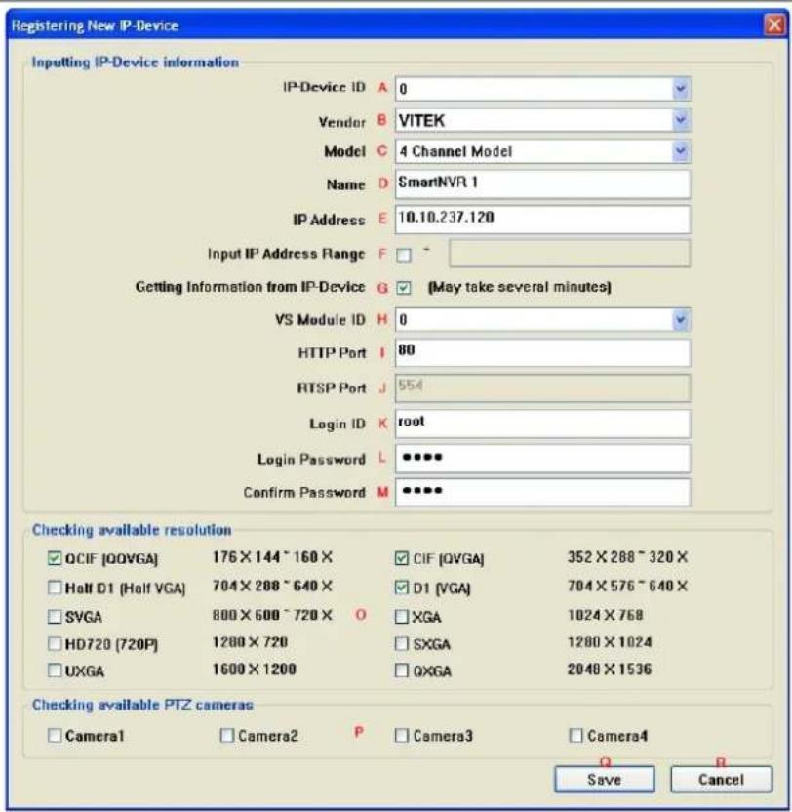Check the SXGA resolution option

click(x=401, y=644)
